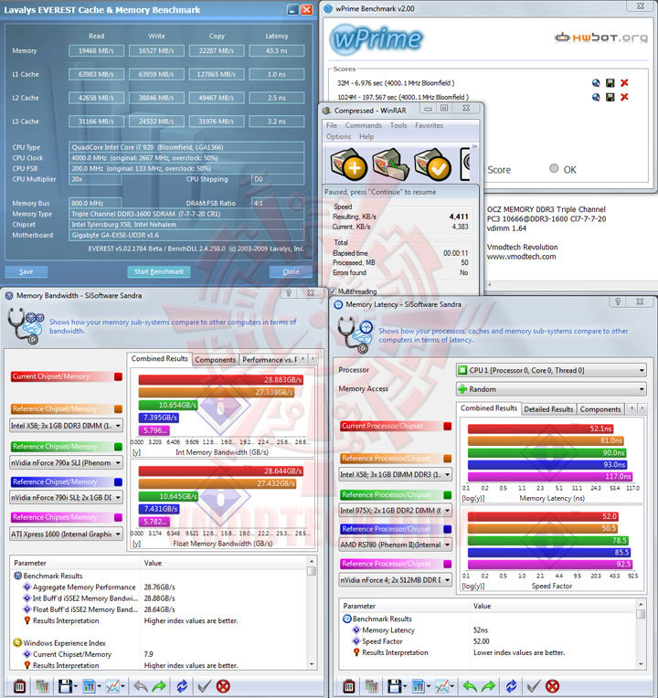Submit the 32M wPrime score via globe icon
658x698 pixels.
(596, 83)
